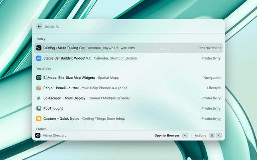
Task: Click the back arrow button
Action: (39, 26)
